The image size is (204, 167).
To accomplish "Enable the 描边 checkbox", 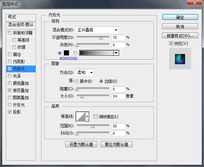I will click(9, 54).
